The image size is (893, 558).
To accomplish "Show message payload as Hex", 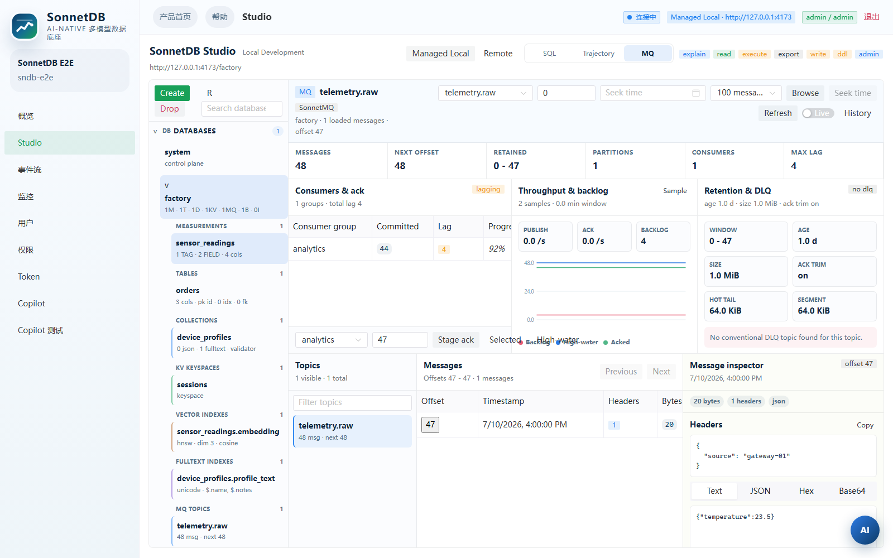I will pyautogui.click(x=806, y=491).
